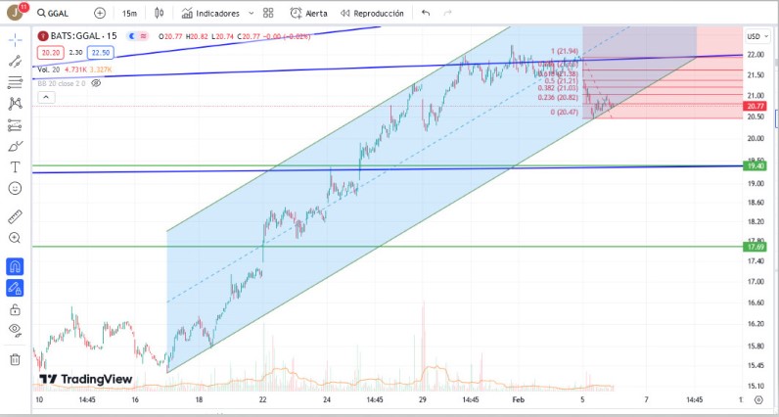Screen dimensions: 779x417
Task: Expand the Indicadores favorites dropdown arrow
Action: (x=251, y=14)
